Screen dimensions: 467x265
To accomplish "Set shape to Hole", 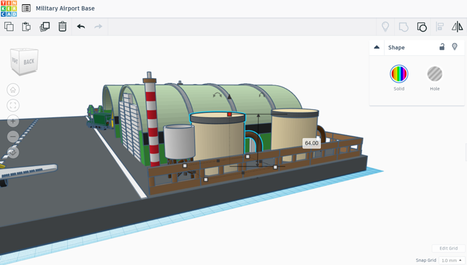I will [435, 74].
